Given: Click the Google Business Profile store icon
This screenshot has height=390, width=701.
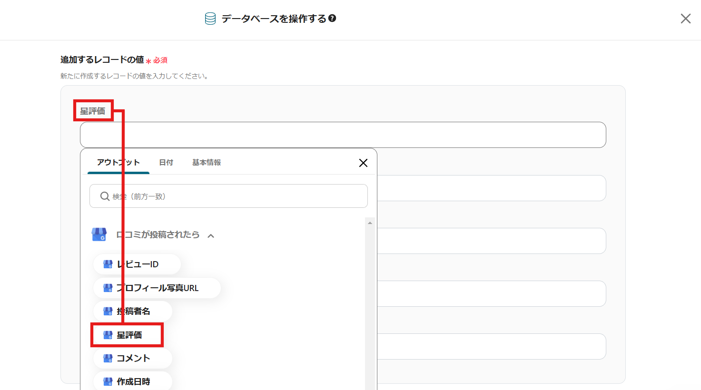Looking at the screenshot, I should (99, 235).
